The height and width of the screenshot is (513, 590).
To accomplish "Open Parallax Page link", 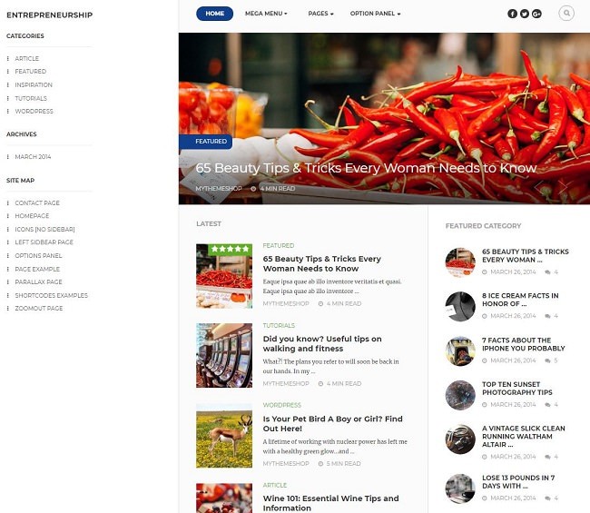I will point(38,281).
